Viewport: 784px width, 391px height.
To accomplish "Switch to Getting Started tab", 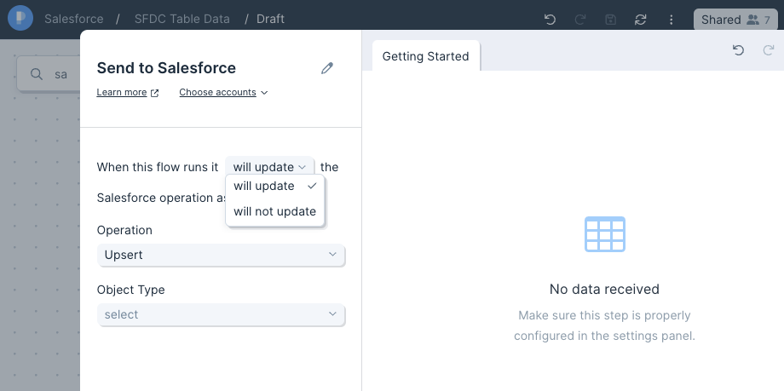I will pyautogui.click(x=426, y=56).
